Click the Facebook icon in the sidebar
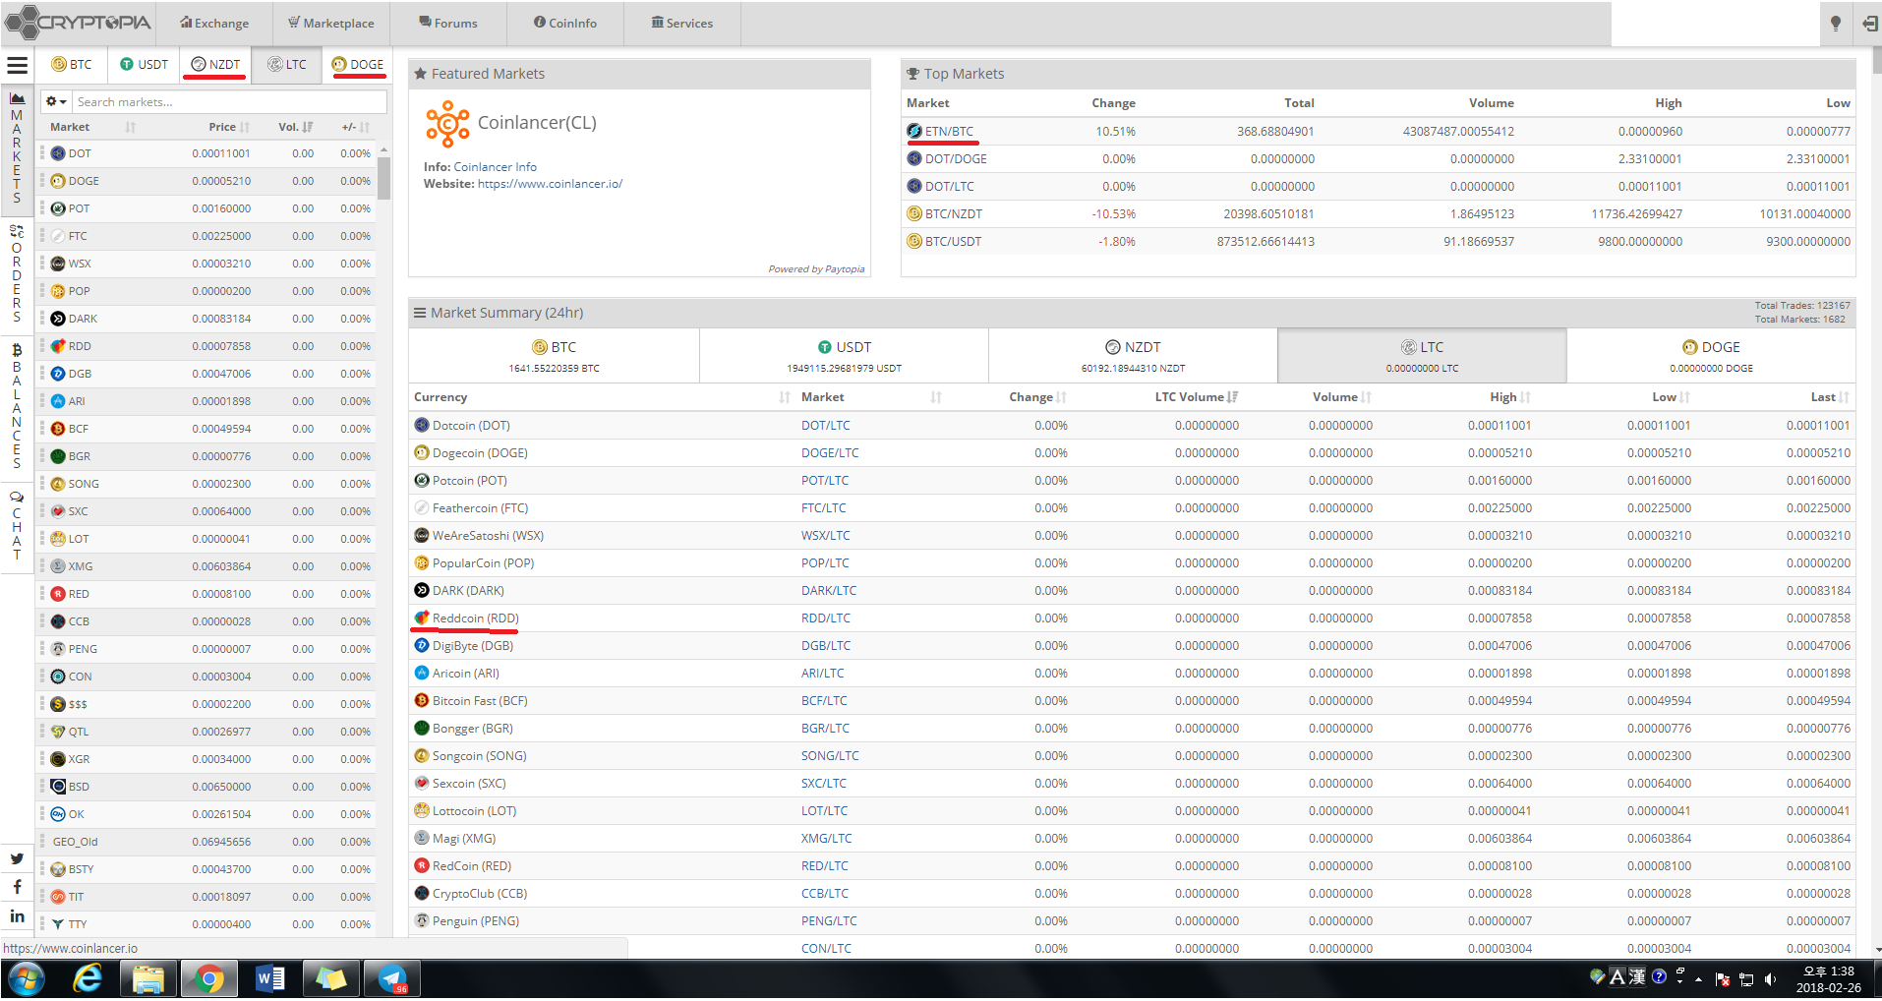 16,886
